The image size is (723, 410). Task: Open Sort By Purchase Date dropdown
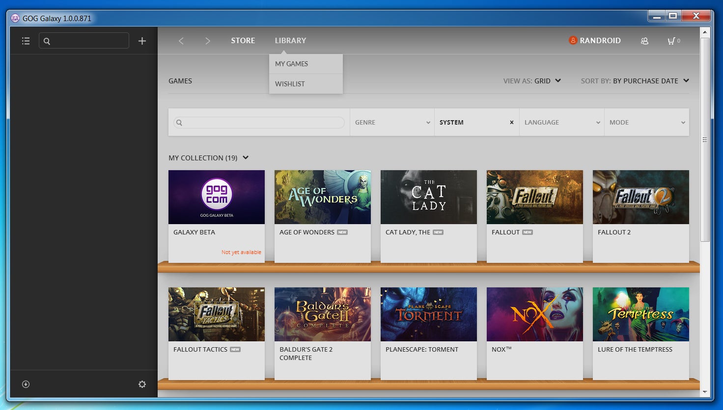click(635, 81)
